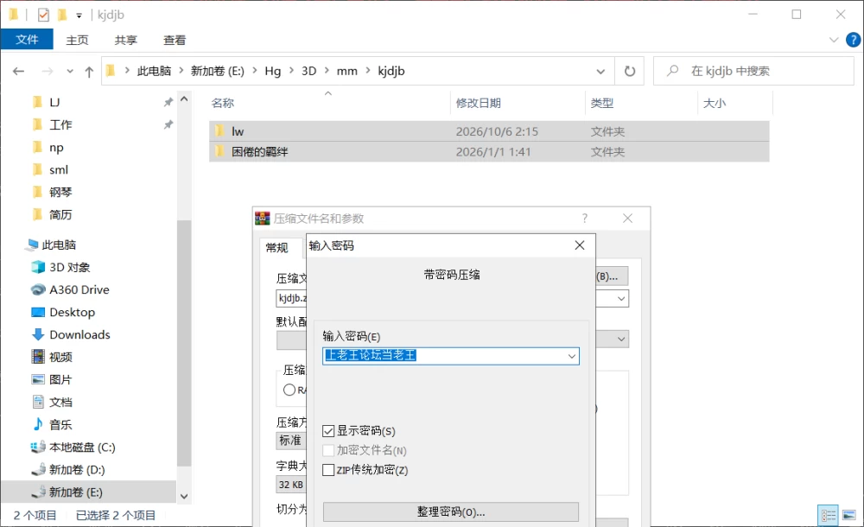
Task: Expand the profile dropdown in archive dialog
Action: click(x=621, y=339)
